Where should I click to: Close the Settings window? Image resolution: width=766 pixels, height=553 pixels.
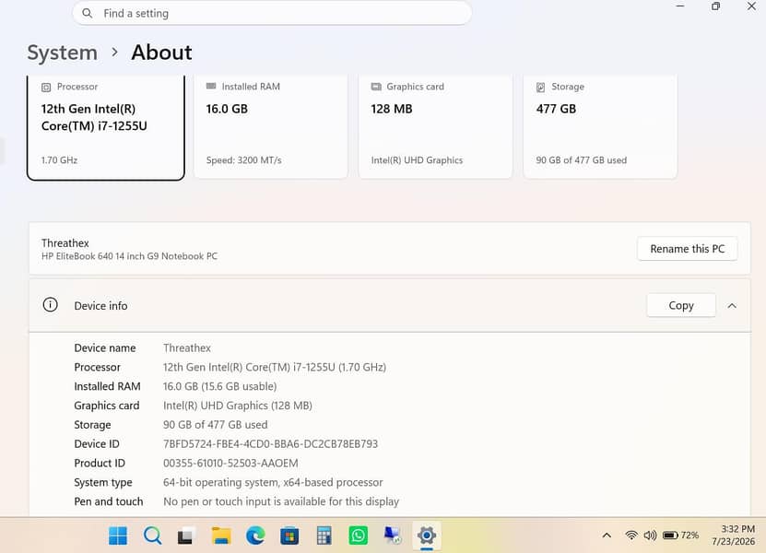pos(751,6)
